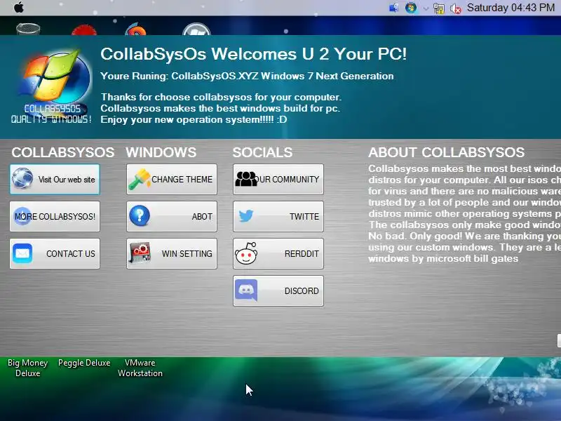Click the Reddit alien icon

(246, 253)
